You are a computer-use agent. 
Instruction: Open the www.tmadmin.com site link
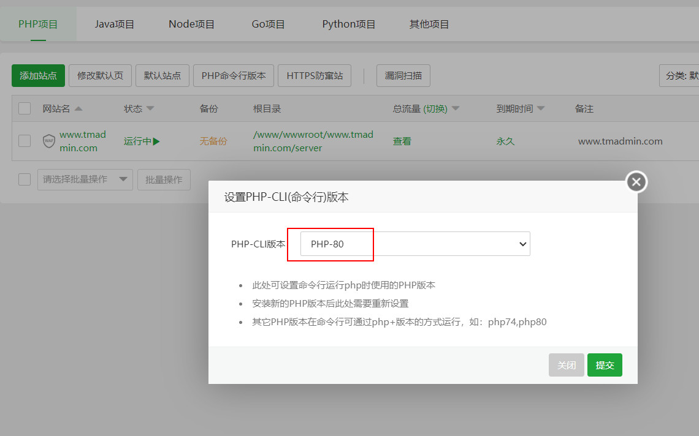click(82, 141)
